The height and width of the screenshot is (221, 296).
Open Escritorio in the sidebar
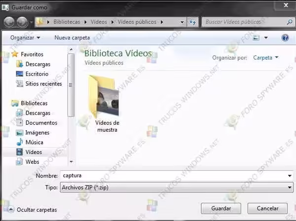[x=37, y=74]
